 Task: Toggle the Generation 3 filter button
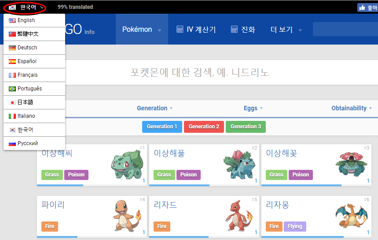pos(246,127)
